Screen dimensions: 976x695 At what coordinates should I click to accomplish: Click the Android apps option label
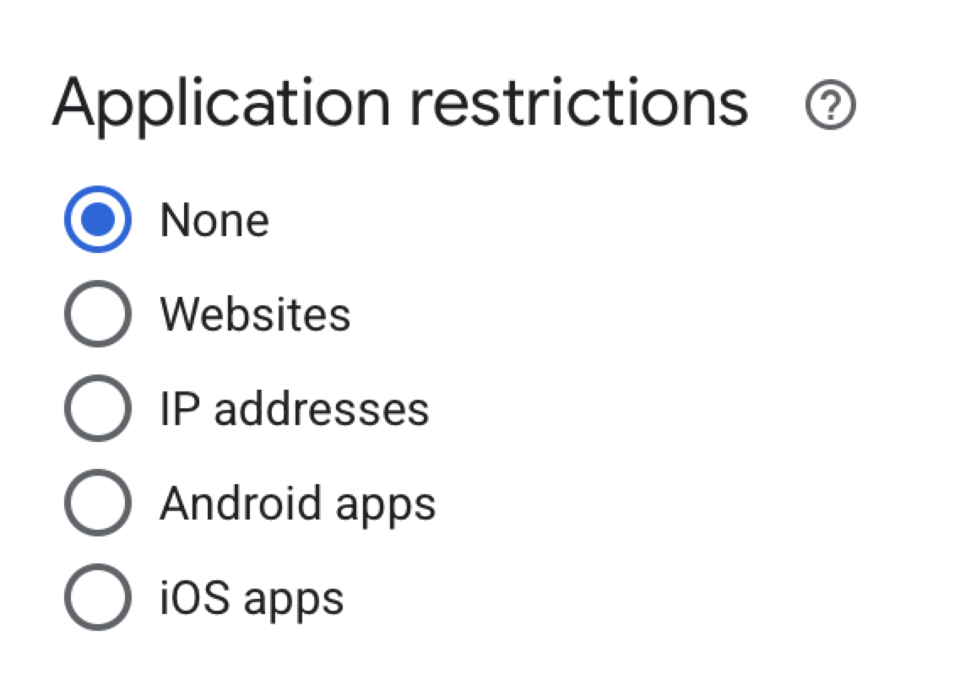click(x=297, y=504)
